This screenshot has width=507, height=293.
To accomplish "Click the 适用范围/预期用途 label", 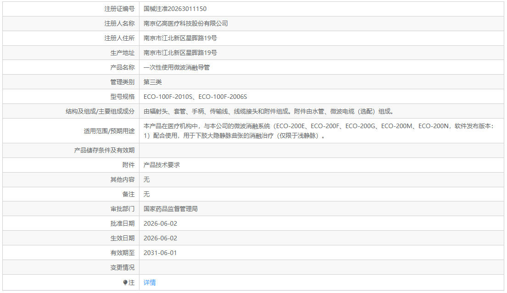I will tap(109, 131).
